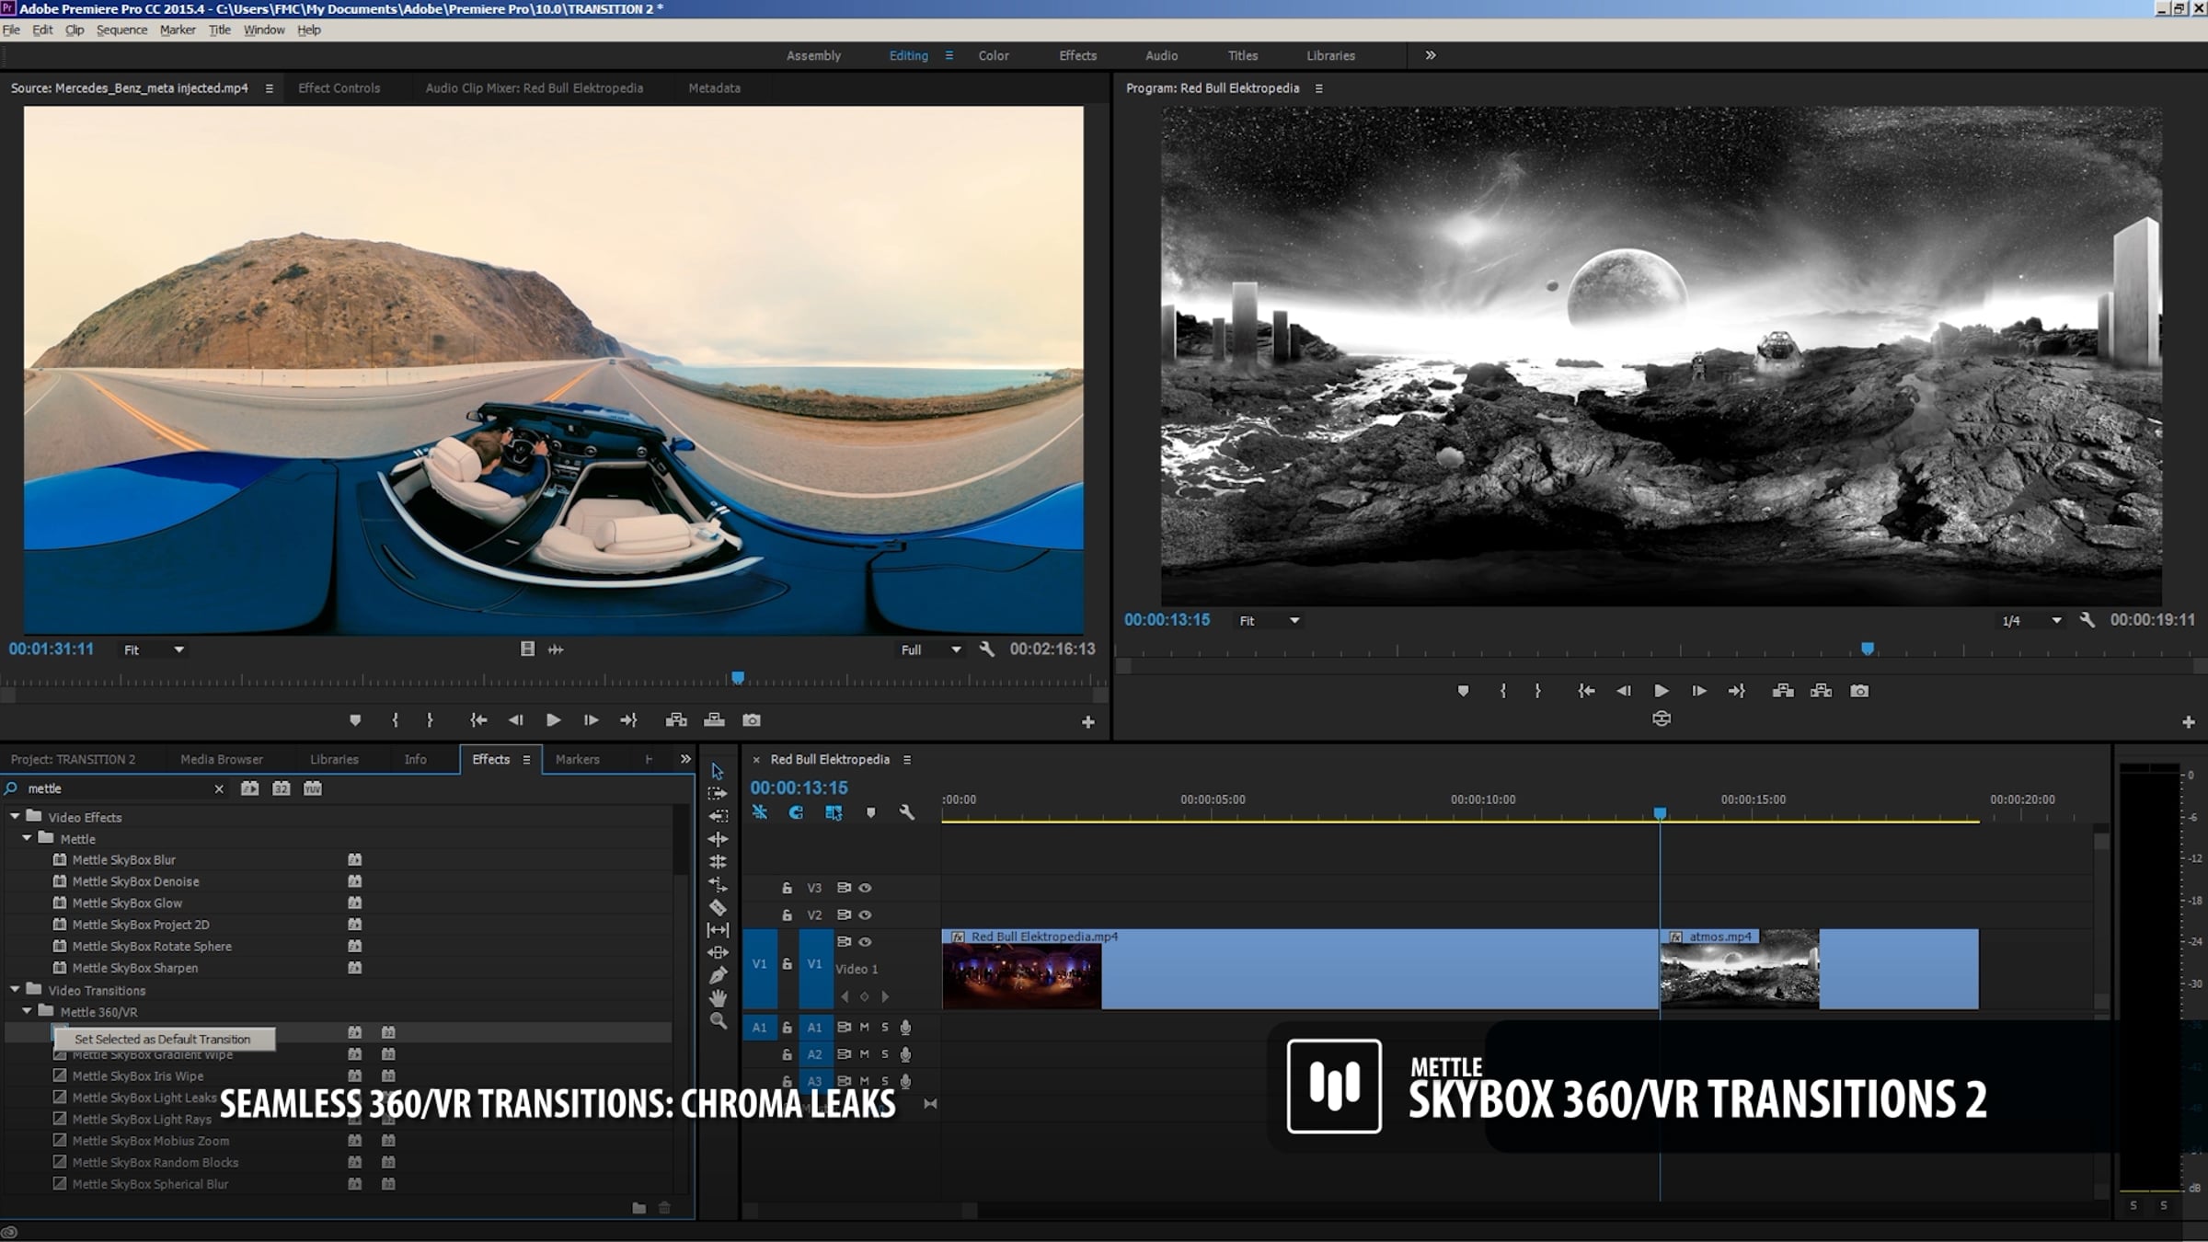Click Set Selected as Default Transition
This screenshot has height=1242, width=2208.
pos(164,1039)
